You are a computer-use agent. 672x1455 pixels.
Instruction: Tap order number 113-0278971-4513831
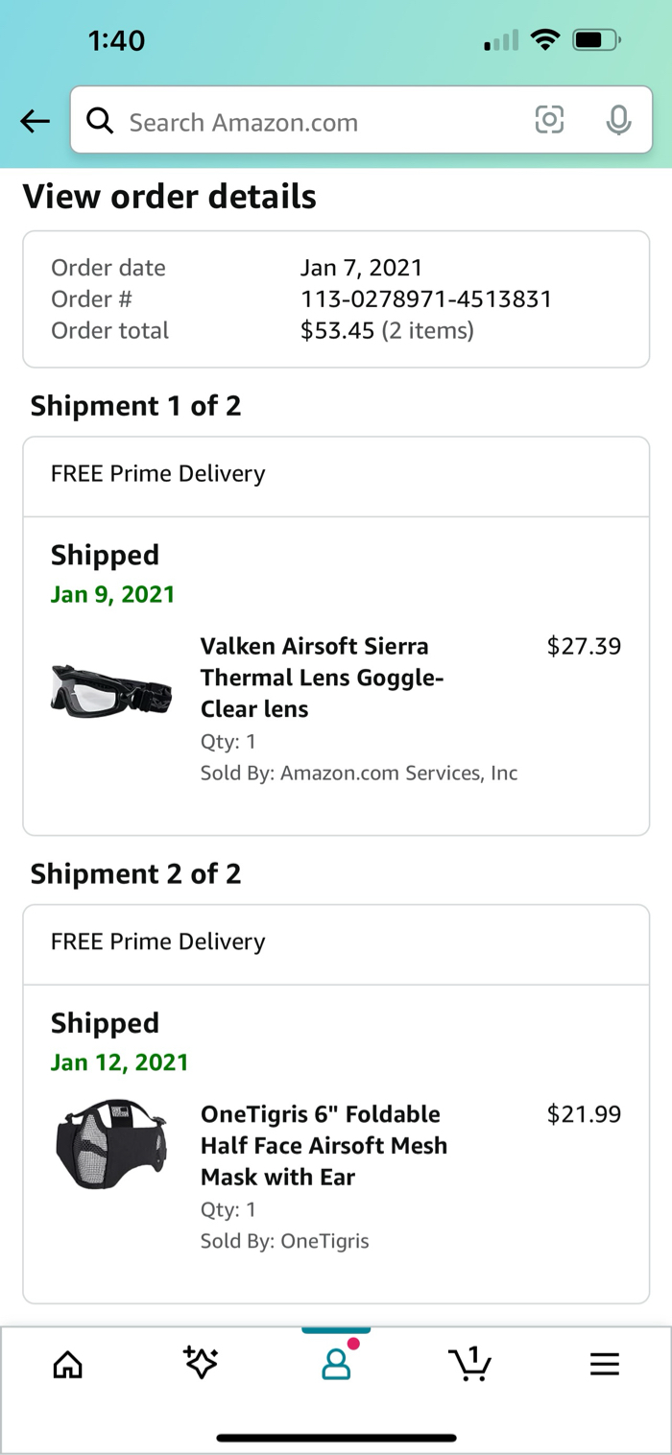click(425, 298)
